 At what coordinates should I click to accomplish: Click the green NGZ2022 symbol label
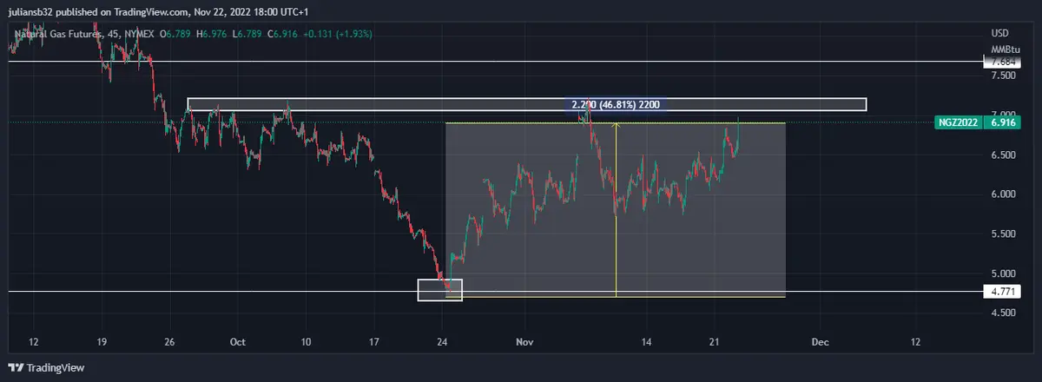click(x=959, y=123)
